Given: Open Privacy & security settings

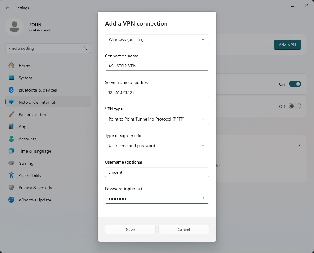Looking at the screenshot, I should tap(48, 187).
